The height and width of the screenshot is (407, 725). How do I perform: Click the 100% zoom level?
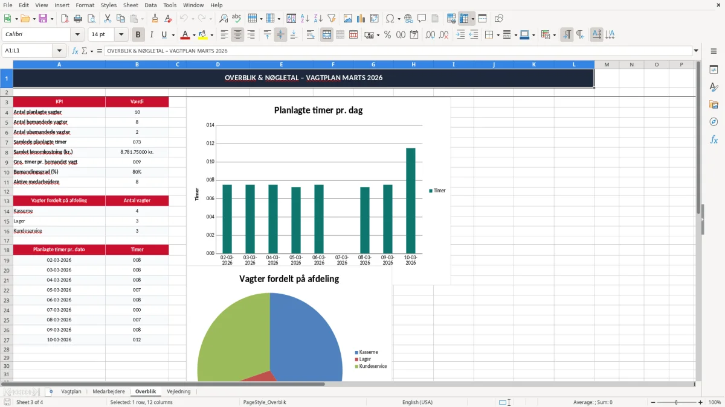click(x=715, y=402)
